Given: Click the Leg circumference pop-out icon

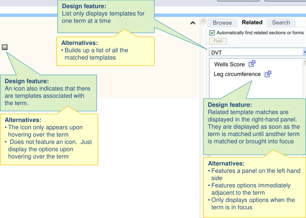Looking at the screenshot, I should pyautogui.click(x=268, y=74).
